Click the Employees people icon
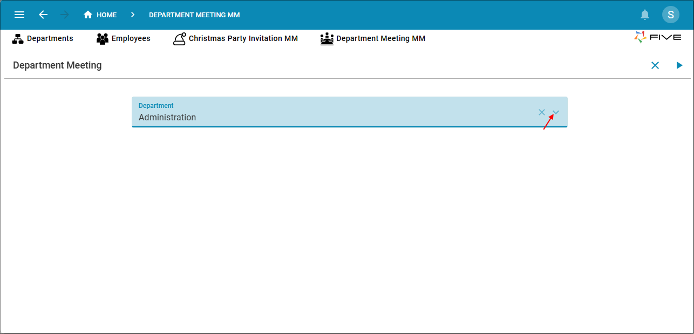 (x=103, y=39)
